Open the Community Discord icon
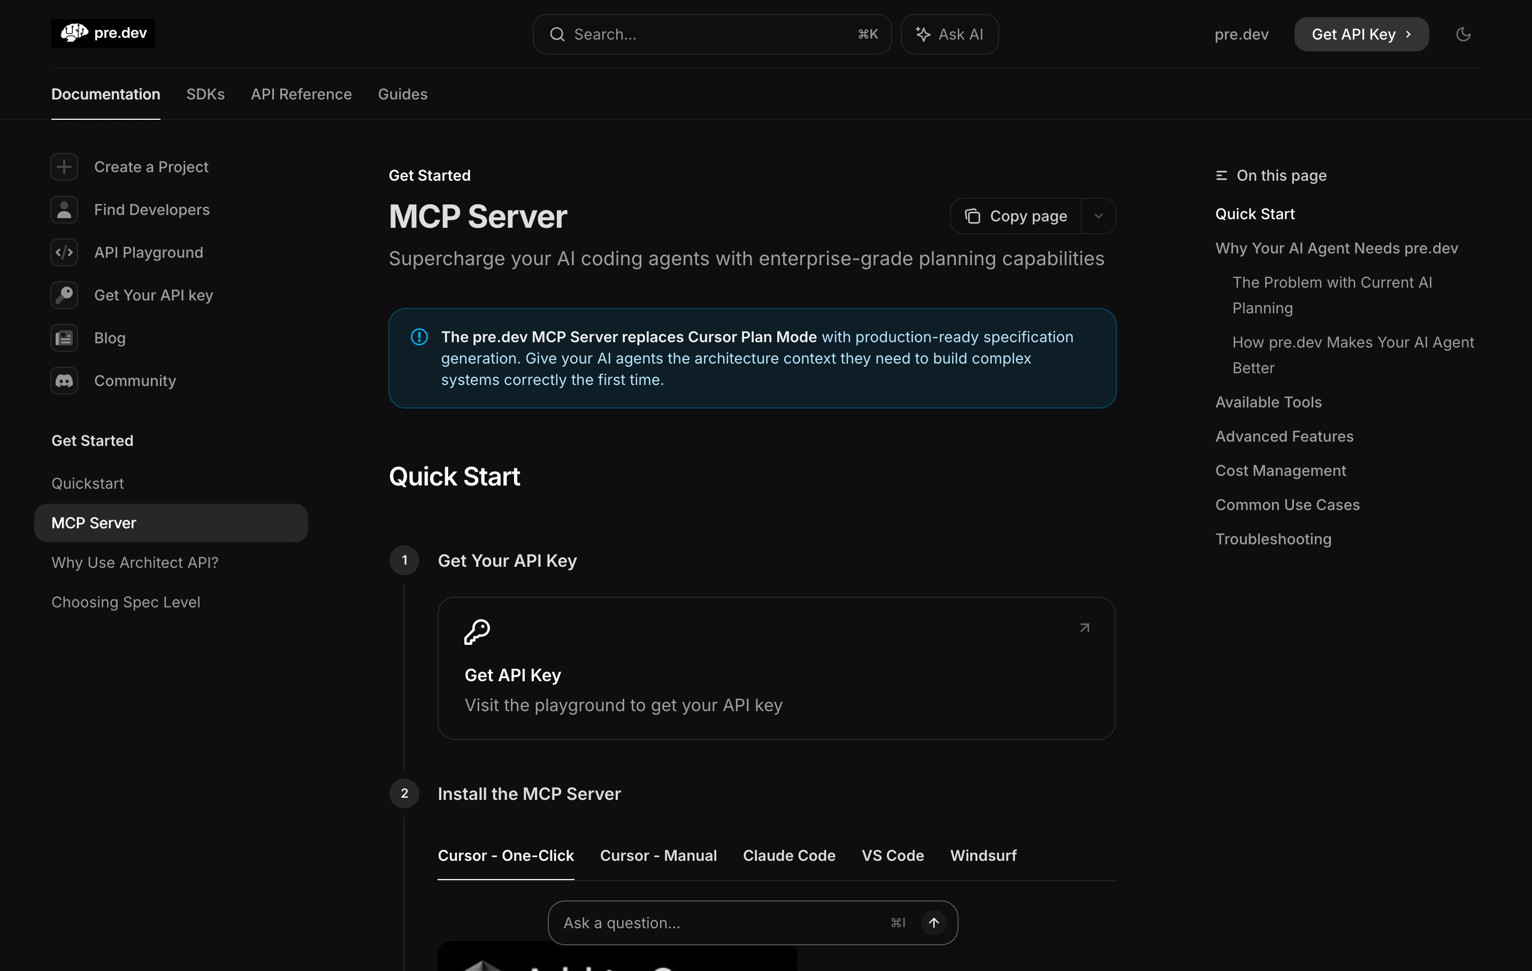 click(x=64, y=381)
